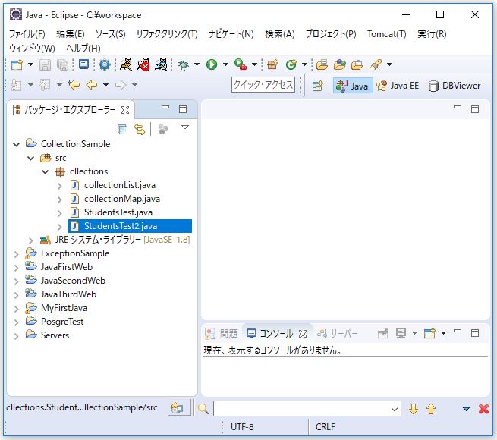Switch to Java EE perspective
Viewport: 497px width, 440px height.
pyautogui.click(x=398, y=86)
